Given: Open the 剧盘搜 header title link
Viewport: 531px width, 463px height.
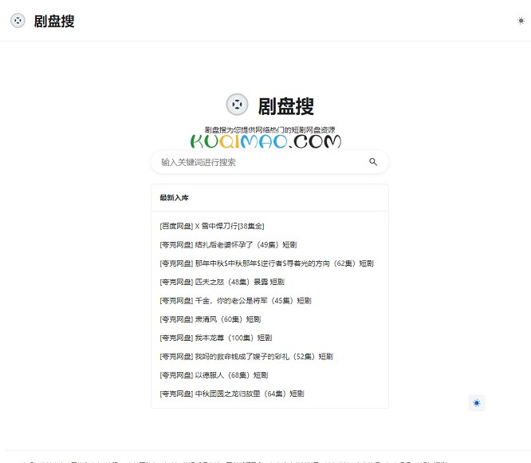Looking at the screenshot, I should [54, 21].
